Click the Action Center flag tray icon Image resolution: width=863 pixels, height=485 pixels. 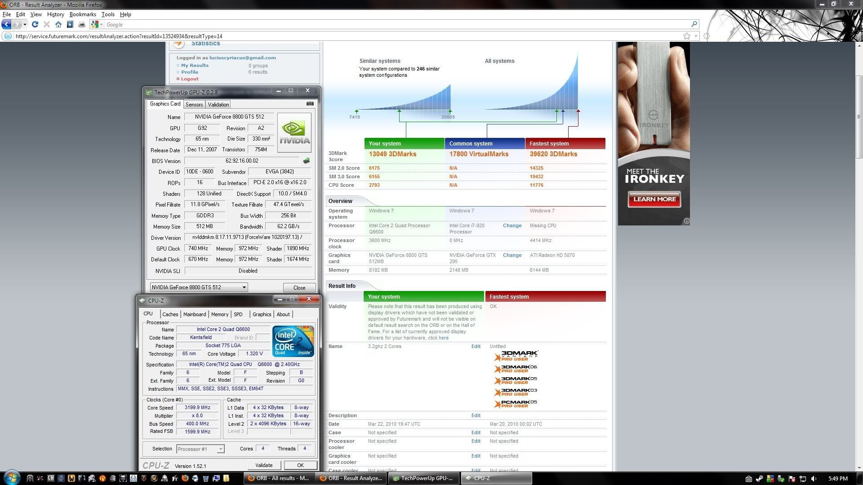pos(792,479)
